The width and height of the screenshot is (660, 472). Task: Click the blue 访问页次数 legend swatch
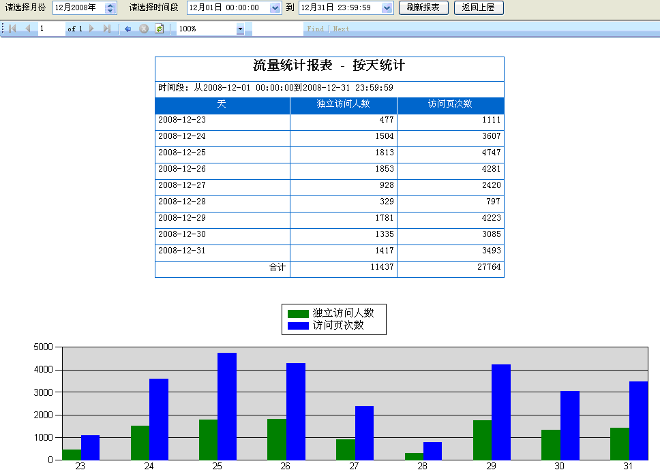click(298, 326)
